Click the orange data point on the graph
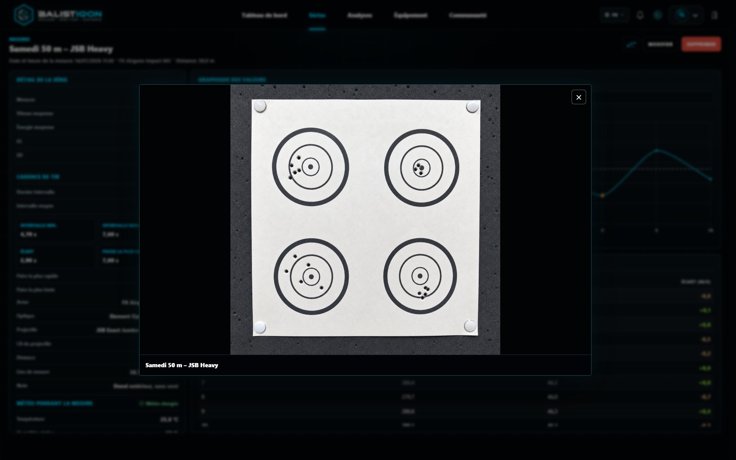The height and width of the screenshot is (460, 736). click(x=602, y=195)
